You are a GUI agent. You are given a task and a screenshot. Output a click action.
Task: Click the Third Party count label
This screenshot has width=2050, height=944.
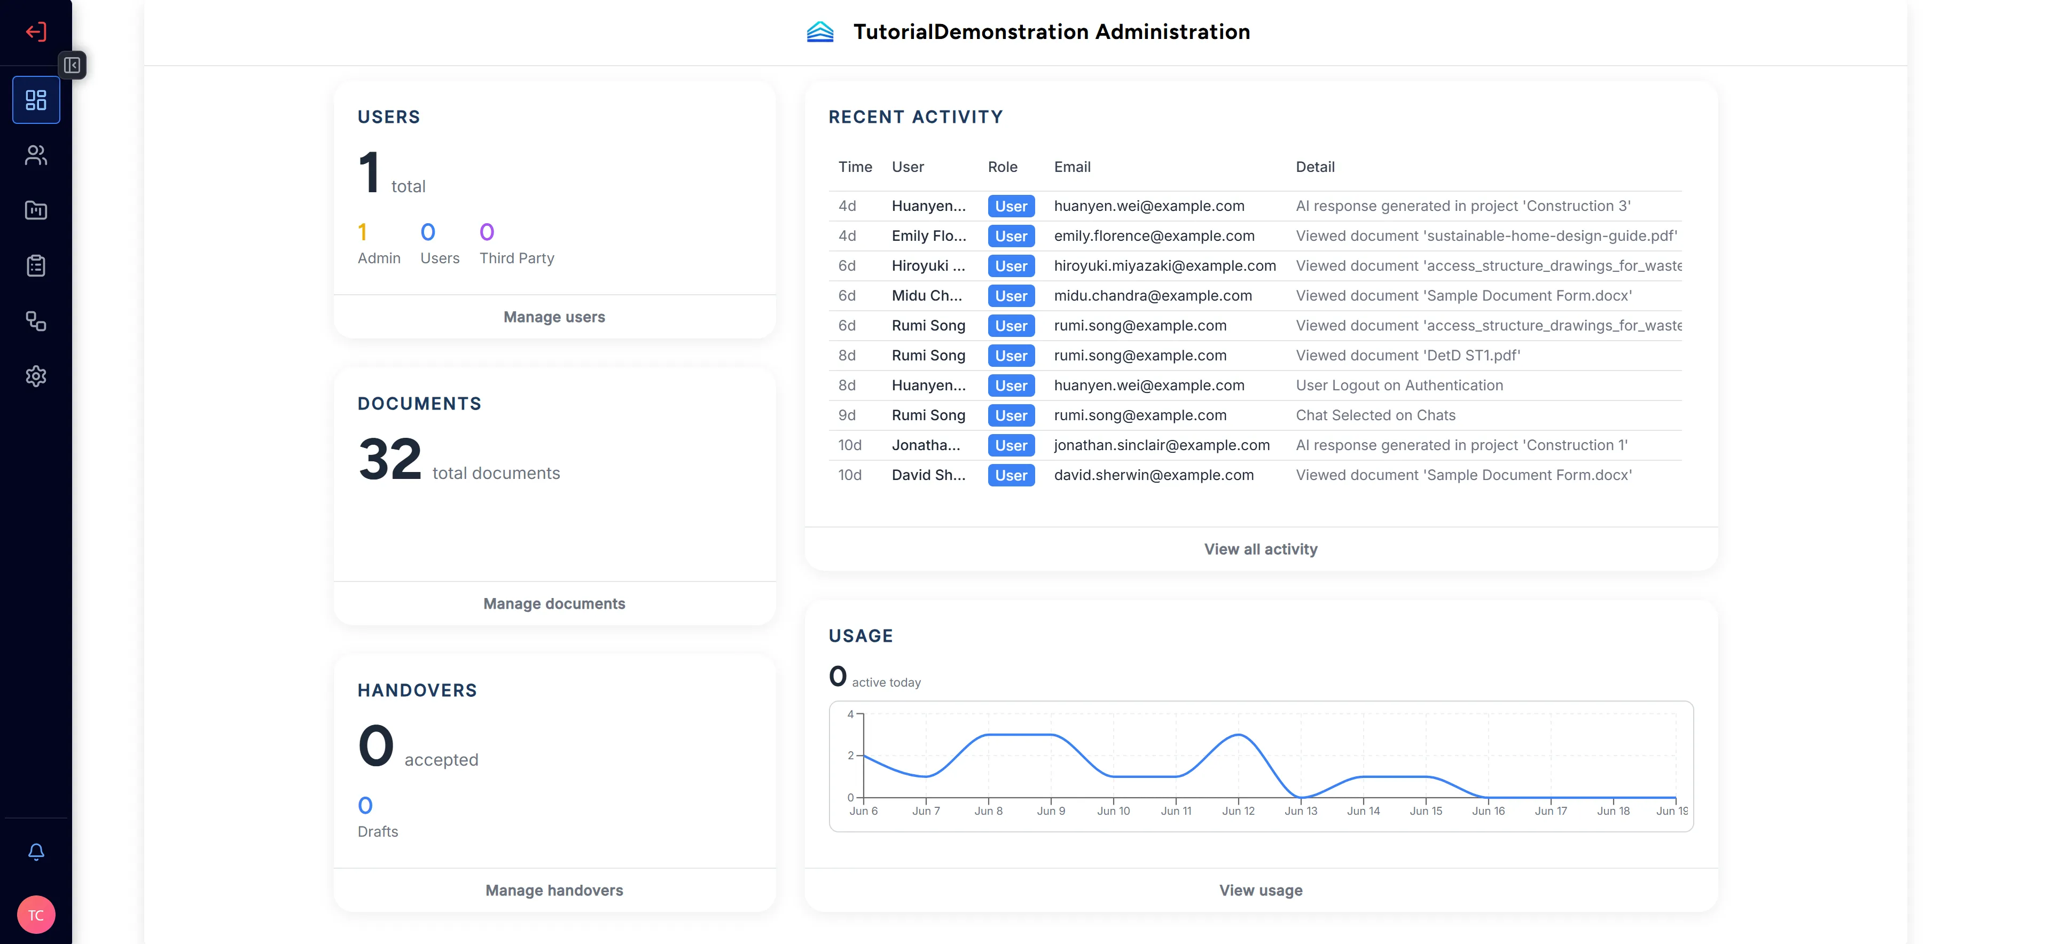click(517, 258)
